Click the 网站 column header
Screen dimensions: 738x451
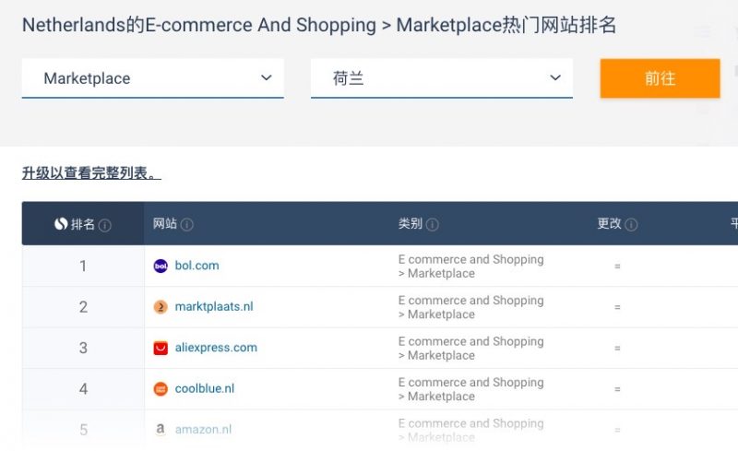pyautogui.click(x=165, y=223)
